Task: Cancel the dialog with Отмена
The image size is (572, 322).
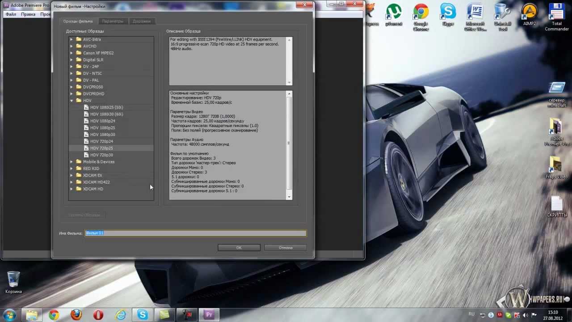Action: [x=286, y=247]
